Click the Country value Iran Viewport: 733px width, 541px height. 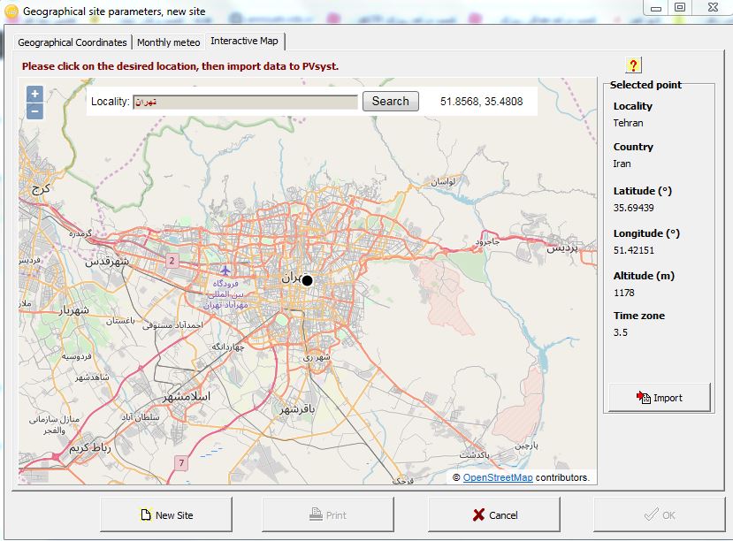click(x=622, y=164)
